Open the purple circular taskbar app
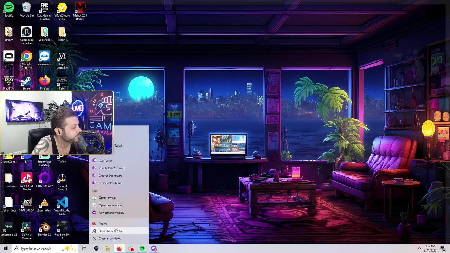Viewport: 450px width, 253px height. point(154,248)
